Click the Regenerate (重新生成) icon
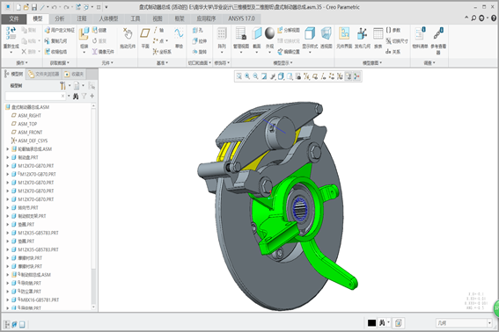The image size is (499, 332). pyautogui.click(x=11, y=33)
